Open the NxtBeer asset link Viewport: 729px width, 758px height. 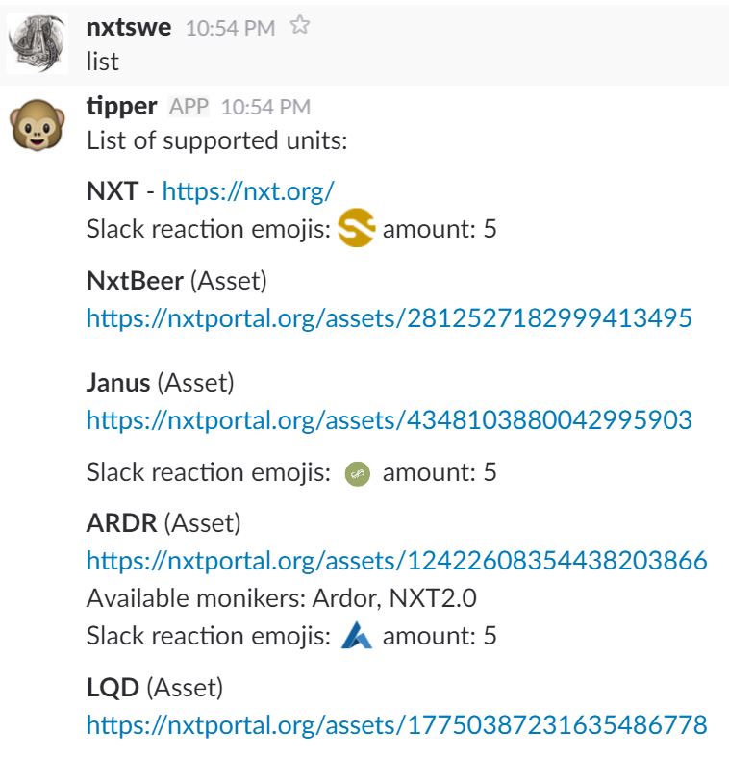pos(389,318)
